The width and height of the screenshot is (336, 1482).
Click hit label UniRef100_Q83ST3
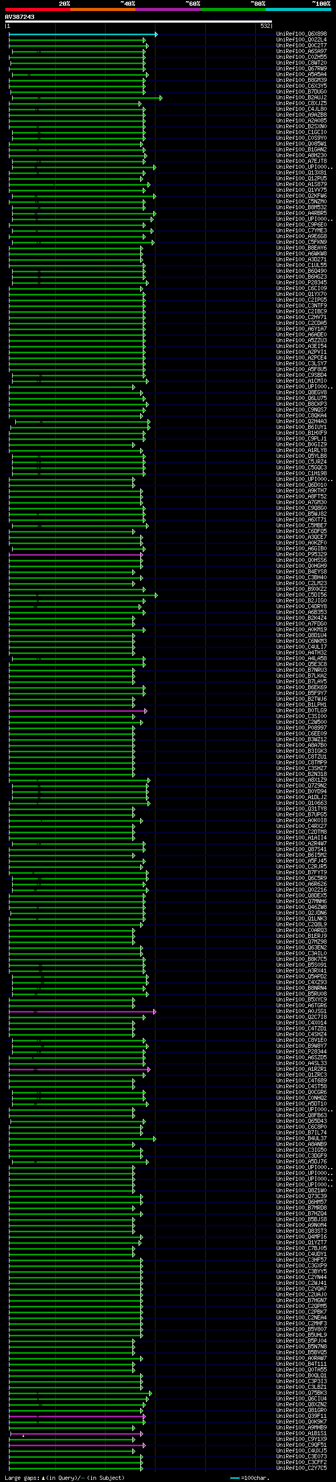[x=301, y=1231]
